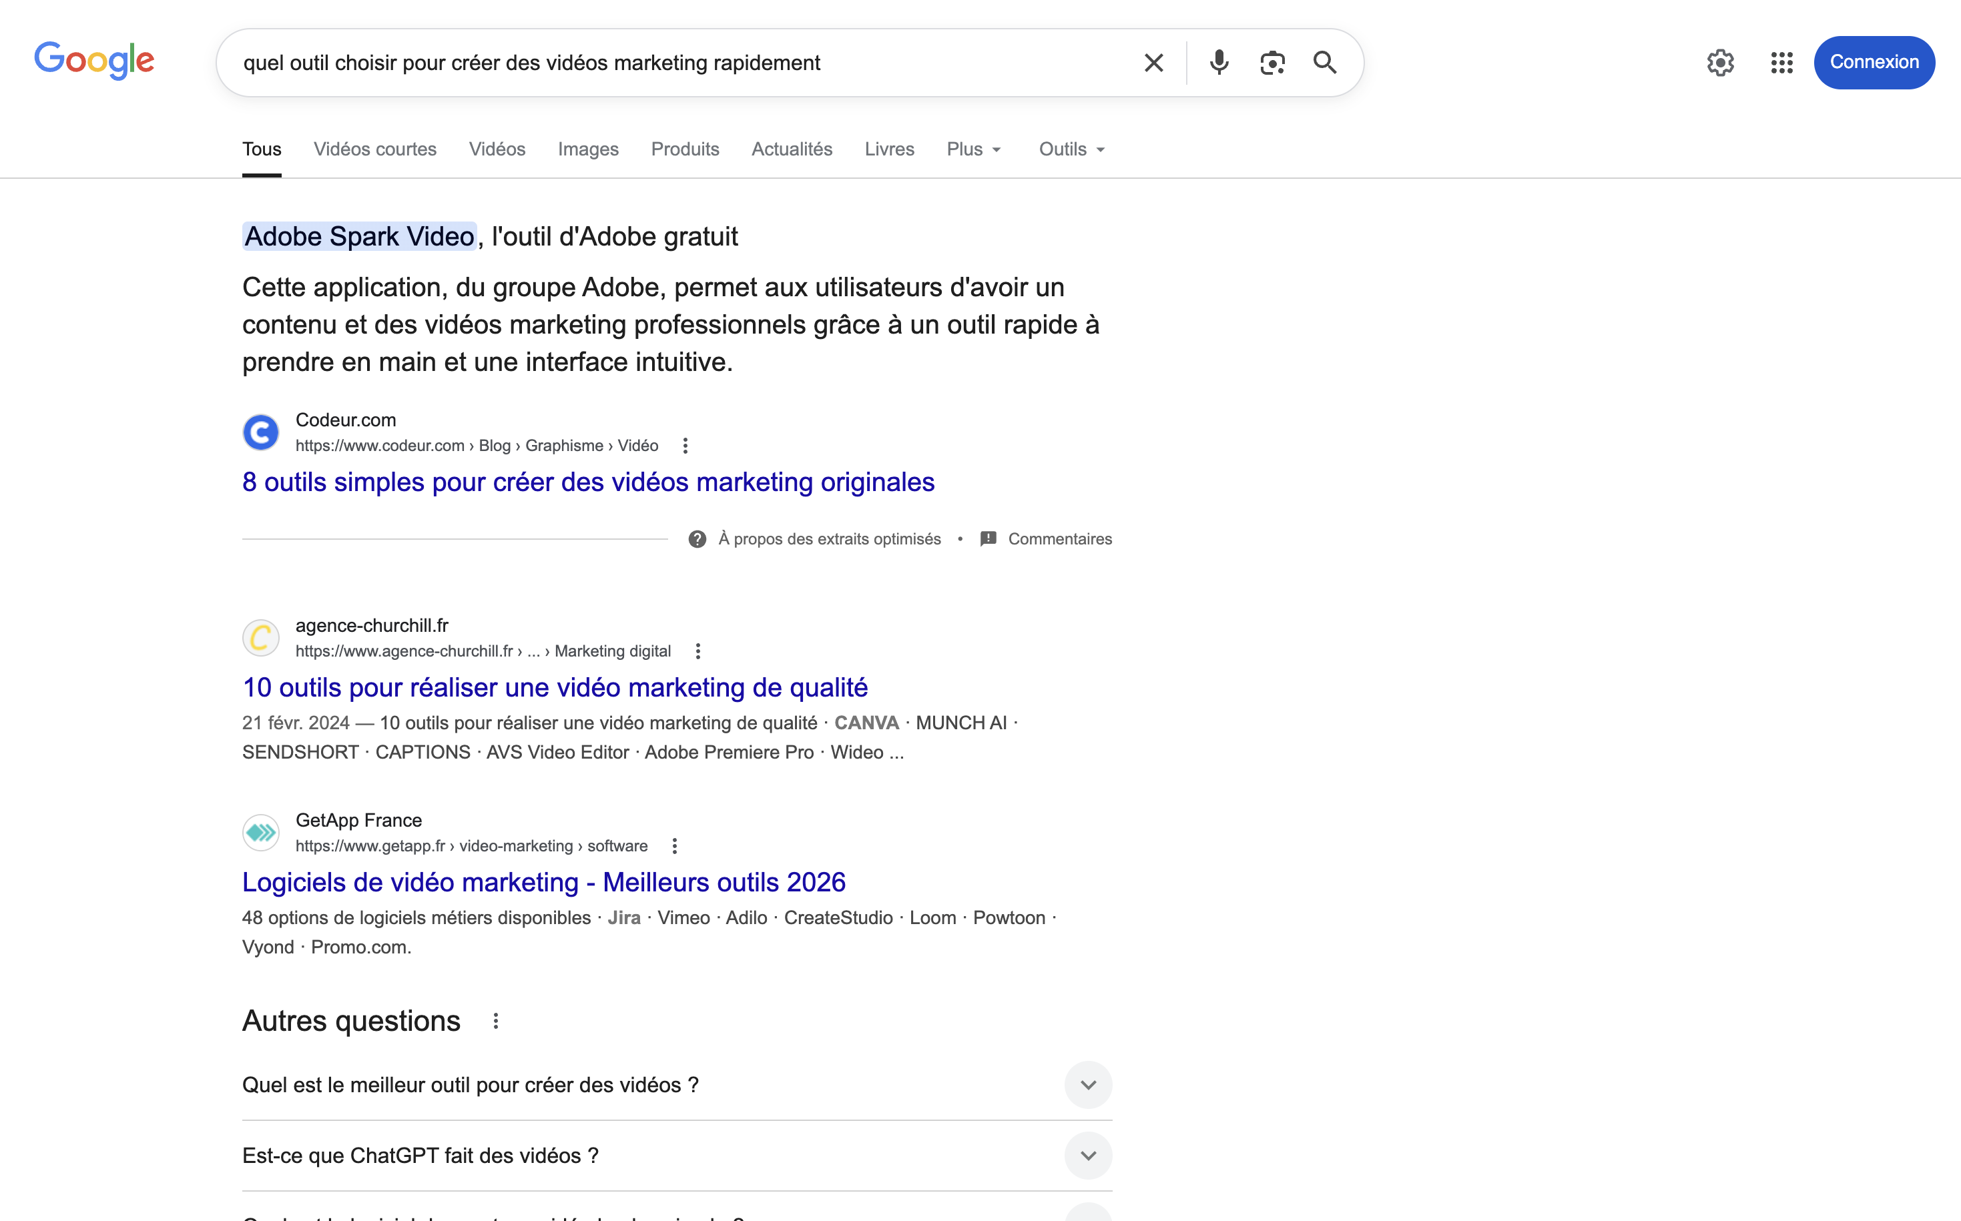Expand 'Est-ce que ChatGPT fait des vidéos ?'
This screenshot has width=1961, height=1221.
(x=1087, y=1155)
